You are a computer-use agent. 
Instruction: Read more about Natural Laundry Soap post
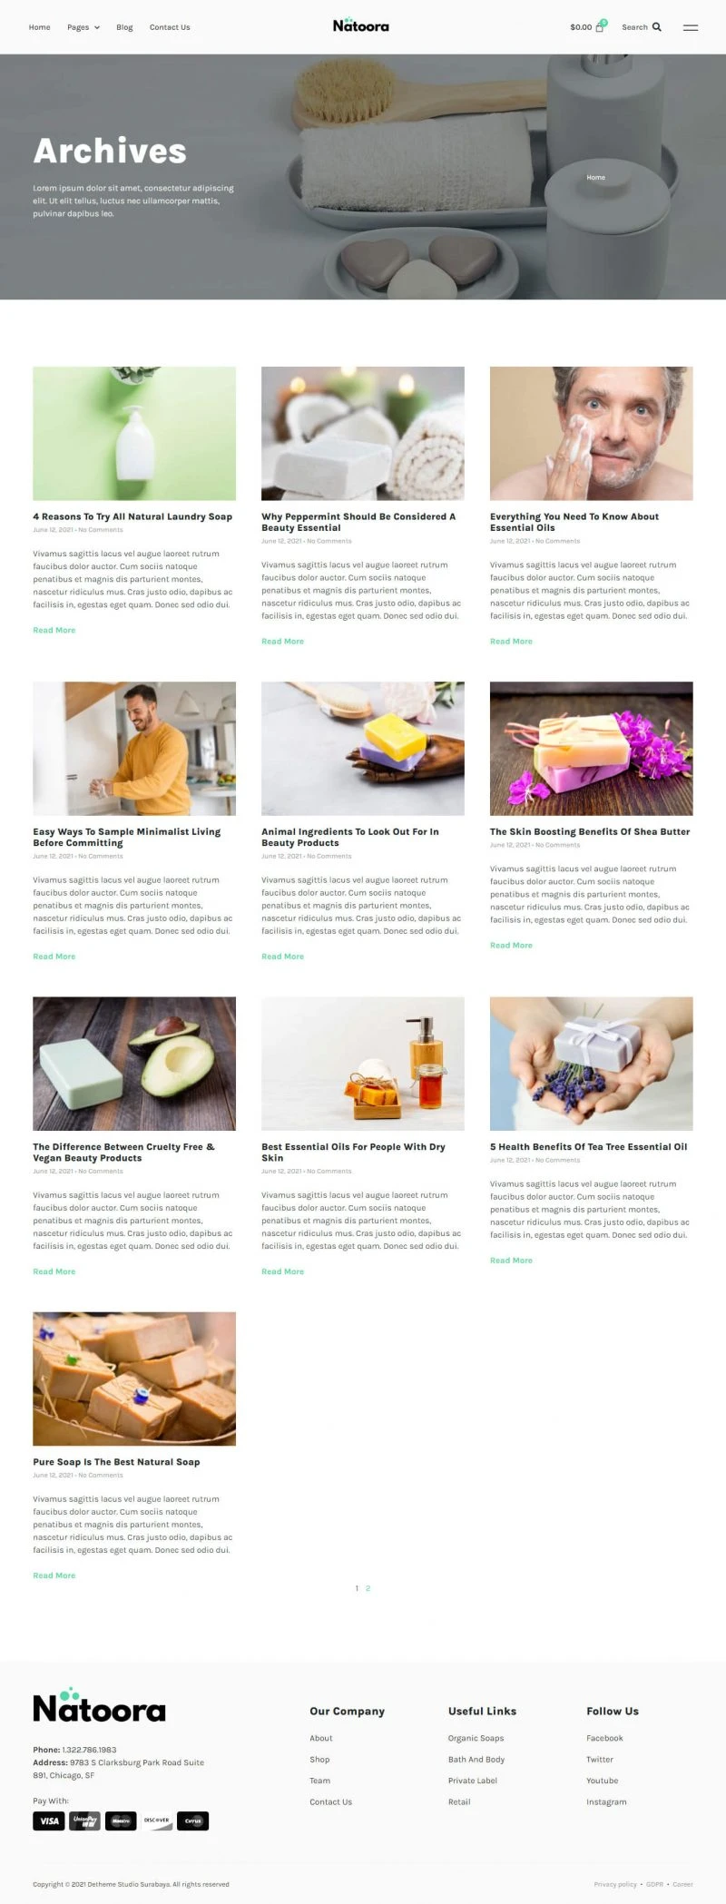[54, 630]
